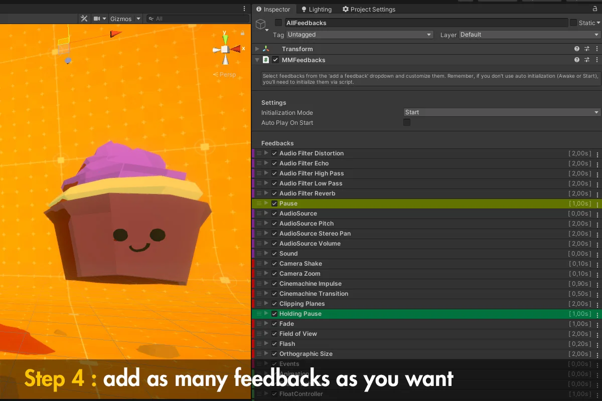Click the GameObject cube icon selector

(260, 24)
